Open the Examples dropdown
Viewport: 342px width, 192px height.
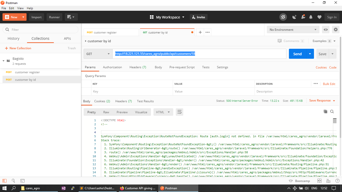324,41
